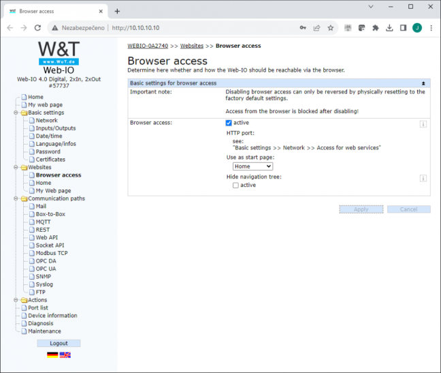This screenshot has height=373, width=441.
Task: Enable Hide navigation tree active checkbox
Action: click(235, 185)
